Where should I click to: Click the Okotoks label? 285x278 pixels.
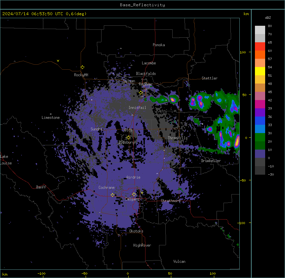point(136,231)
